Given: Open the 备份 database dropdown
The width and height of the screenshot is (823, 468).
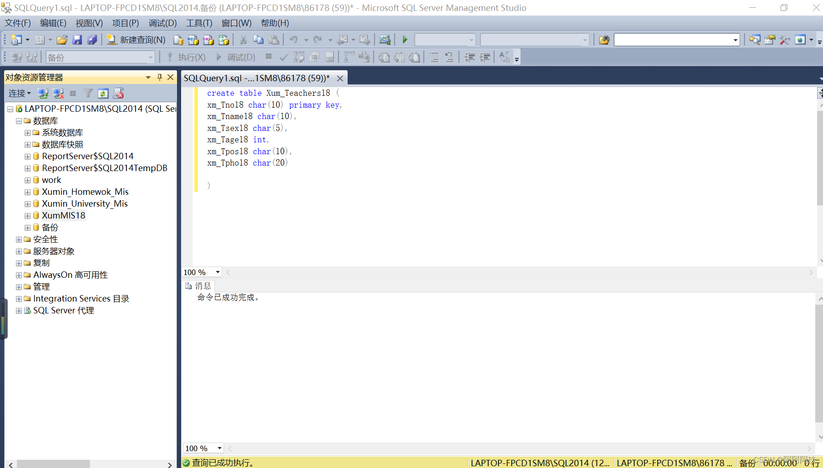Looking at the screenshot, I should 151,57.
